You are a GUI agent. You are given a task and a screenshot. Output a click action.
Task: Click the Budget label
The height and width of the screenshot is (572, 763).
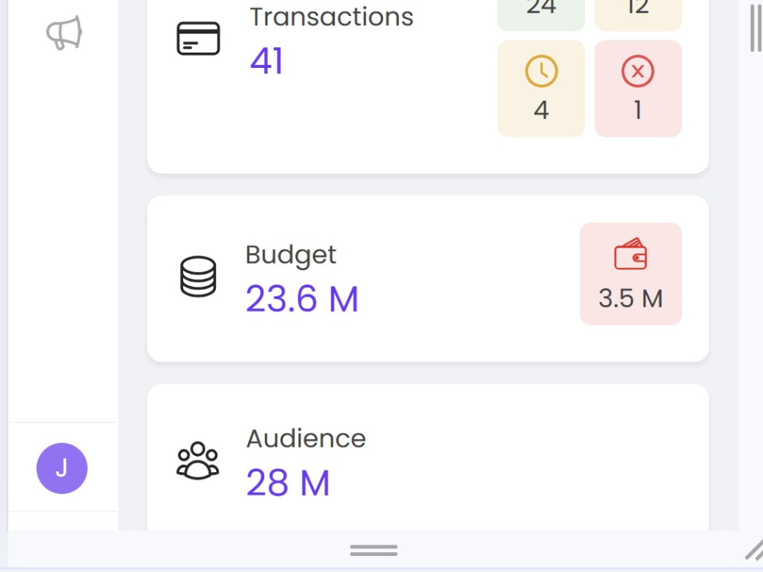[291, 255]
